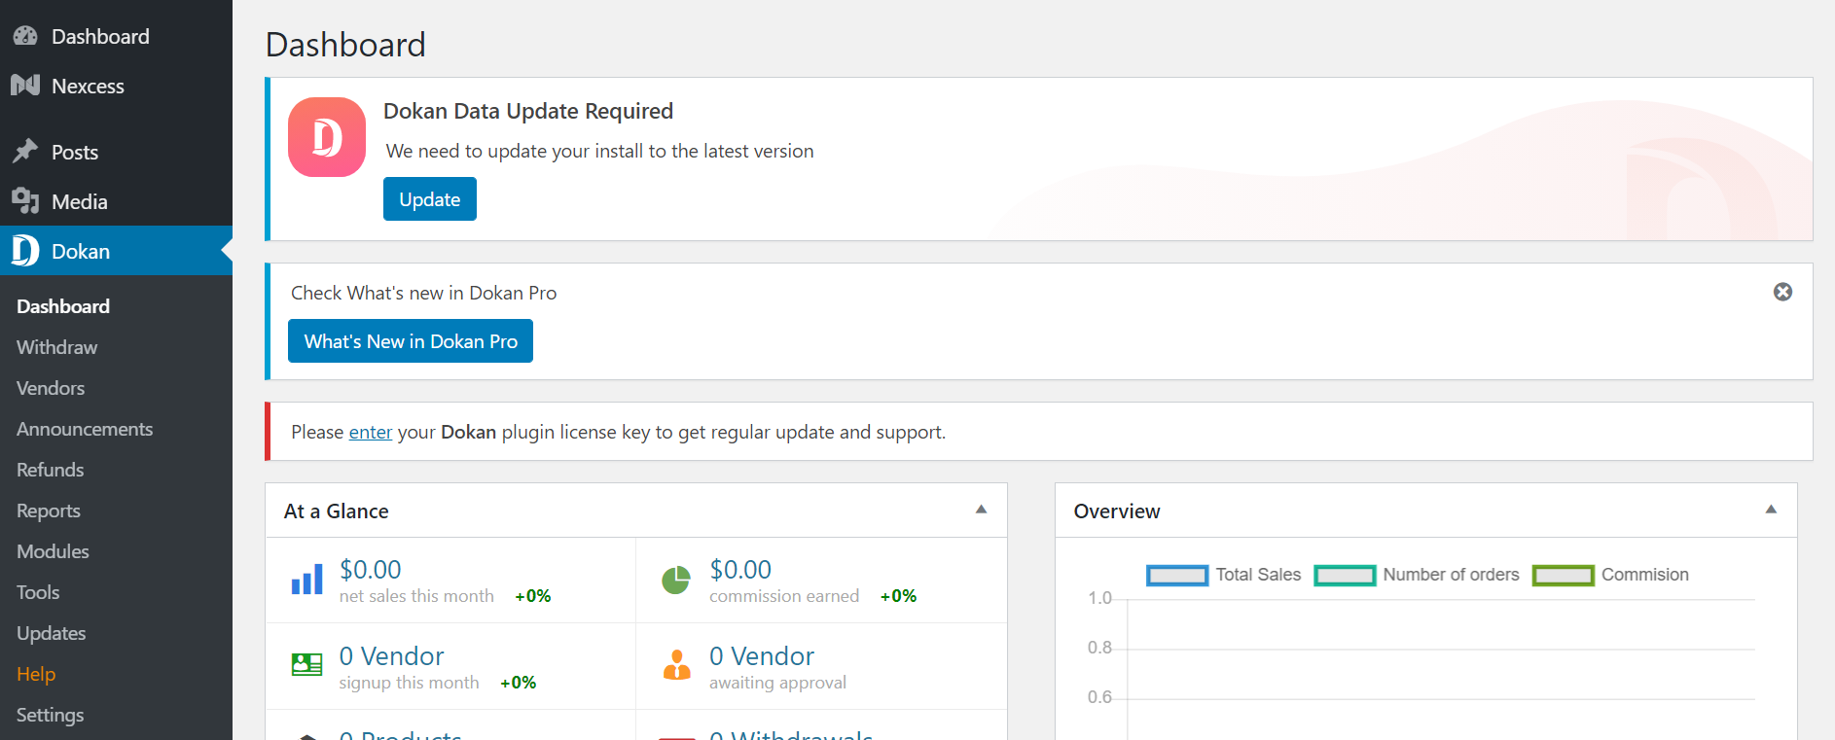Dismiss the Dokan Pro what's new notice
The image size is (1835, 740).
[x=1782, y=292]
